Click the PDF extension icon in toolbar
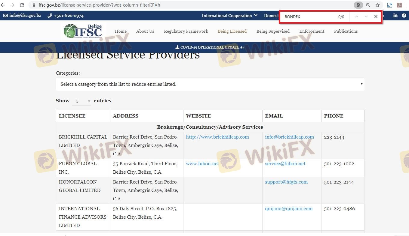409x236 pixels. (399, 5)
